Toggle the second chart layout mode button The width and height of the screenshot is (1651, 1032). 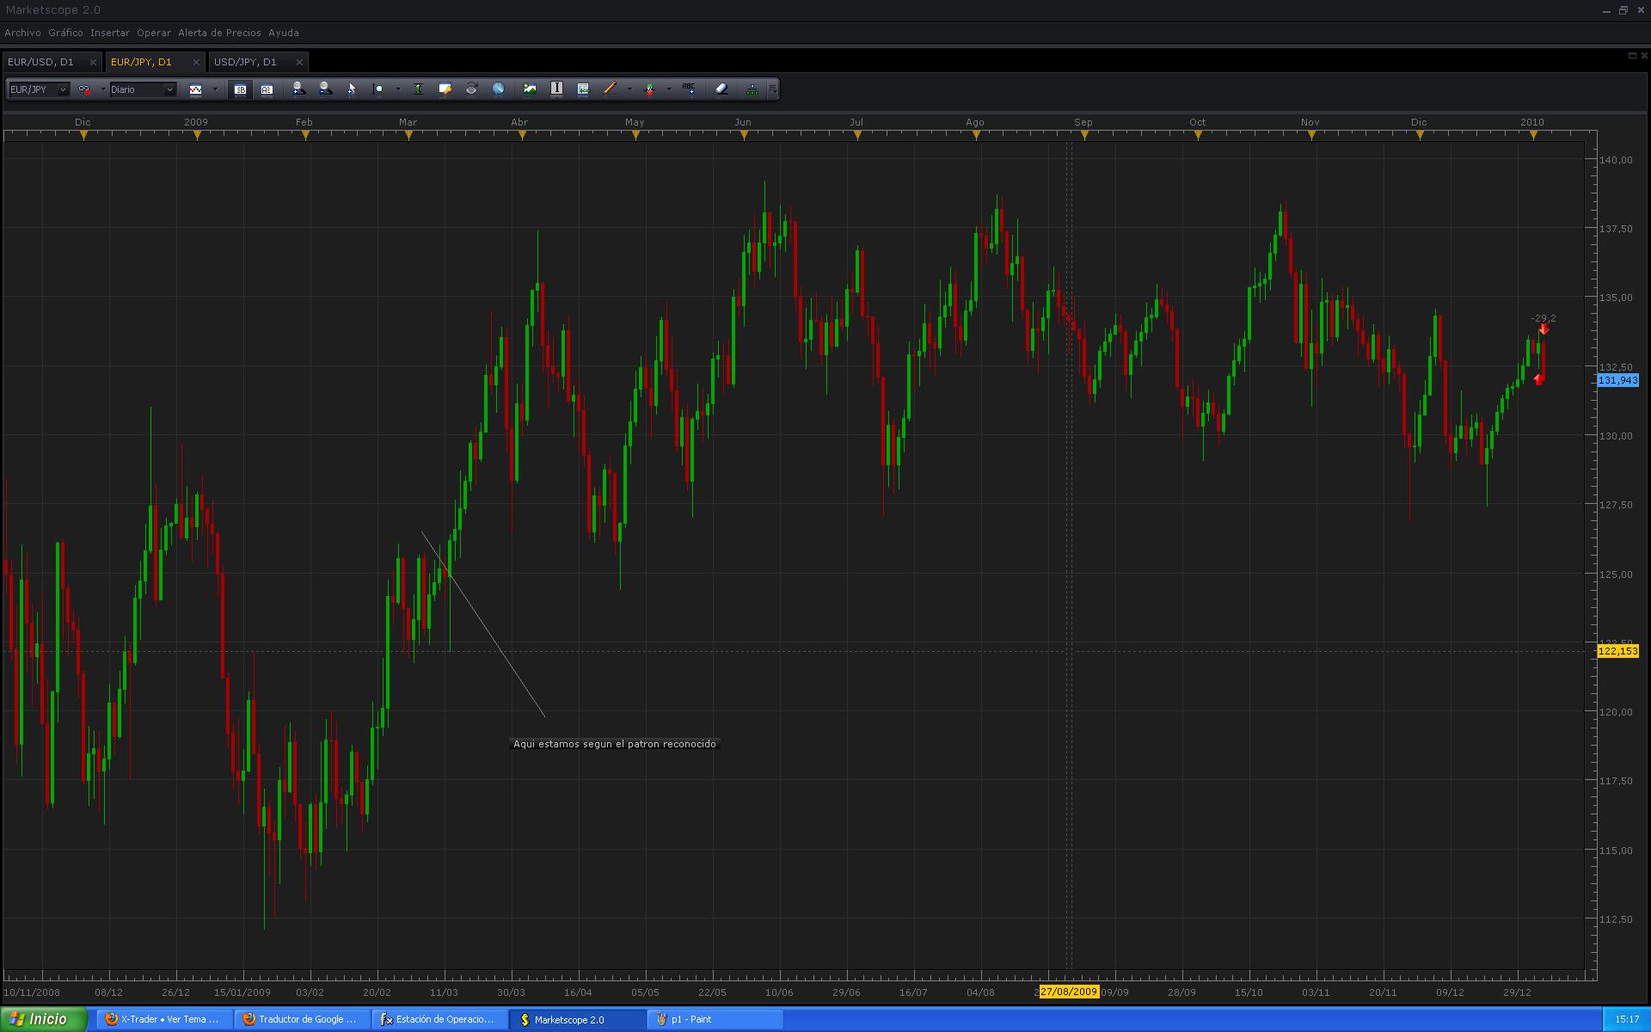tap(267, 89)
